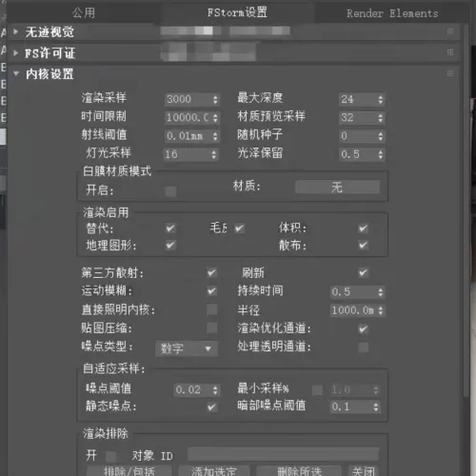Click the 添加选定 button

tap(214, 471)
